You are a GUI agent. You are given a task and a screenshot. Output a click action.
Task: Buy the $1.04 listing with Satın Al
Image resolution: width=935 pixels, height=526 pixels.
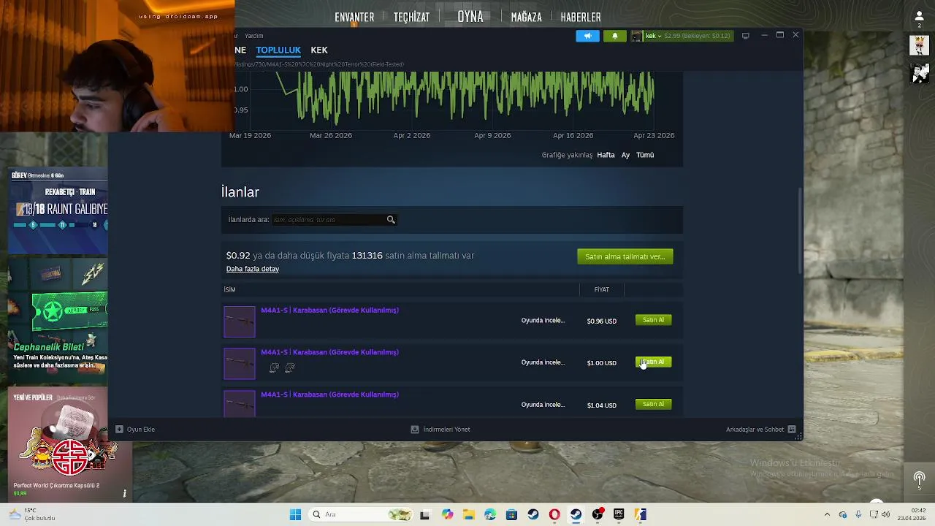(653, 404)
